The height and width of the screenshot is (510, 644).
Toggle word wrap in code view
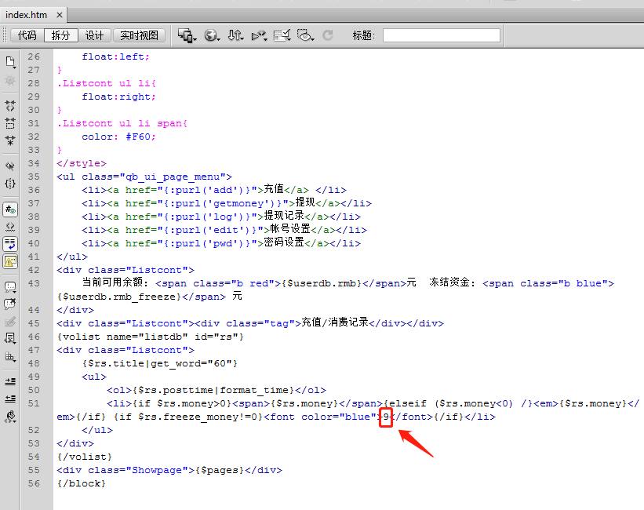[10, 243]
